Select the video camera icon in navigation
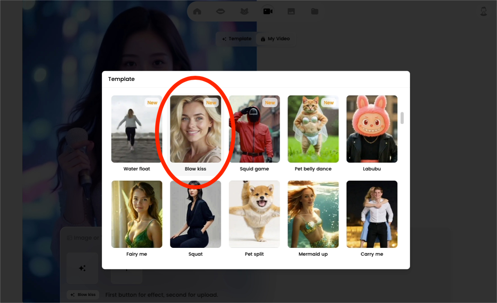497x303 pixels. pyautogui.click(x=268, y=11)
